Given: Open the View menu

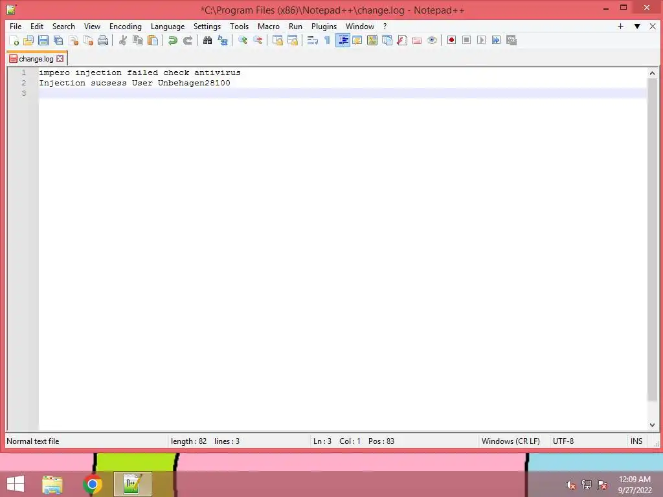Looking at the screenshot, I should click(92, 26).
